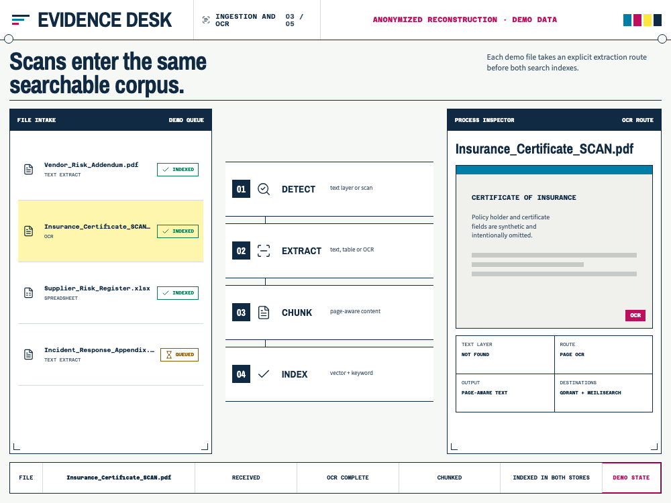
Task: Click the Evidence Desk logo bars icon
Action: pos(21,19)
